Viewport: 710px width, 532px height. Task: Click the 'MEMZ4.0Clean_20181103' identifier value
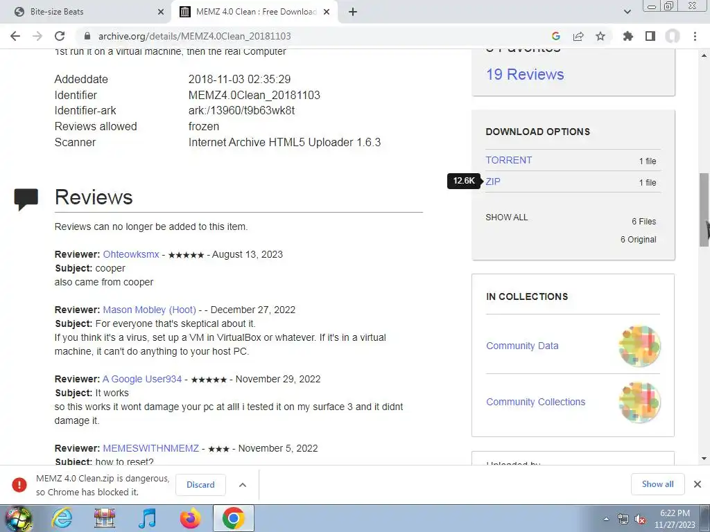254,95
